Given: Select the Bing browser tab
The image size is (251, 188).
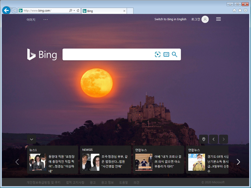Looking at the screenshot, I should (104, 11).
